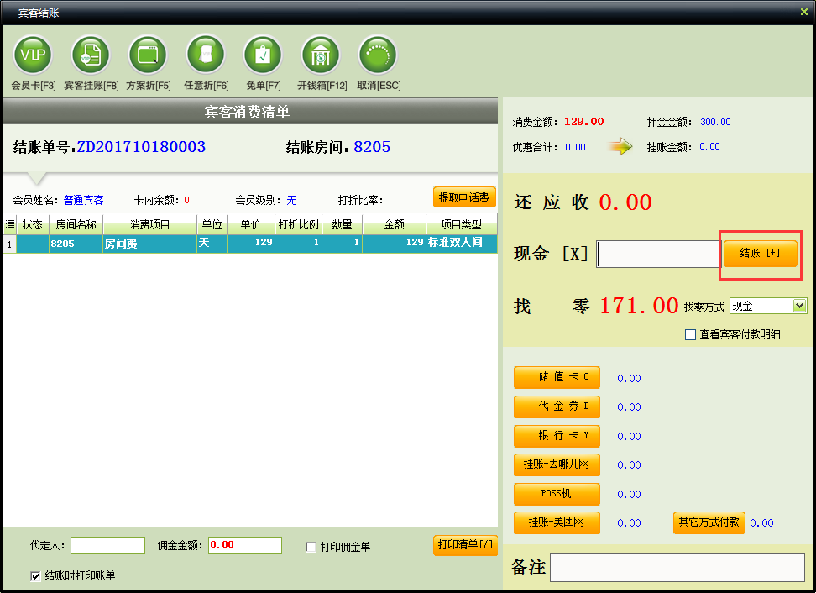The width and height of the screenshot is (816, 593).
Task: Click the 标准双人间 item type cell
Action: 462,244
